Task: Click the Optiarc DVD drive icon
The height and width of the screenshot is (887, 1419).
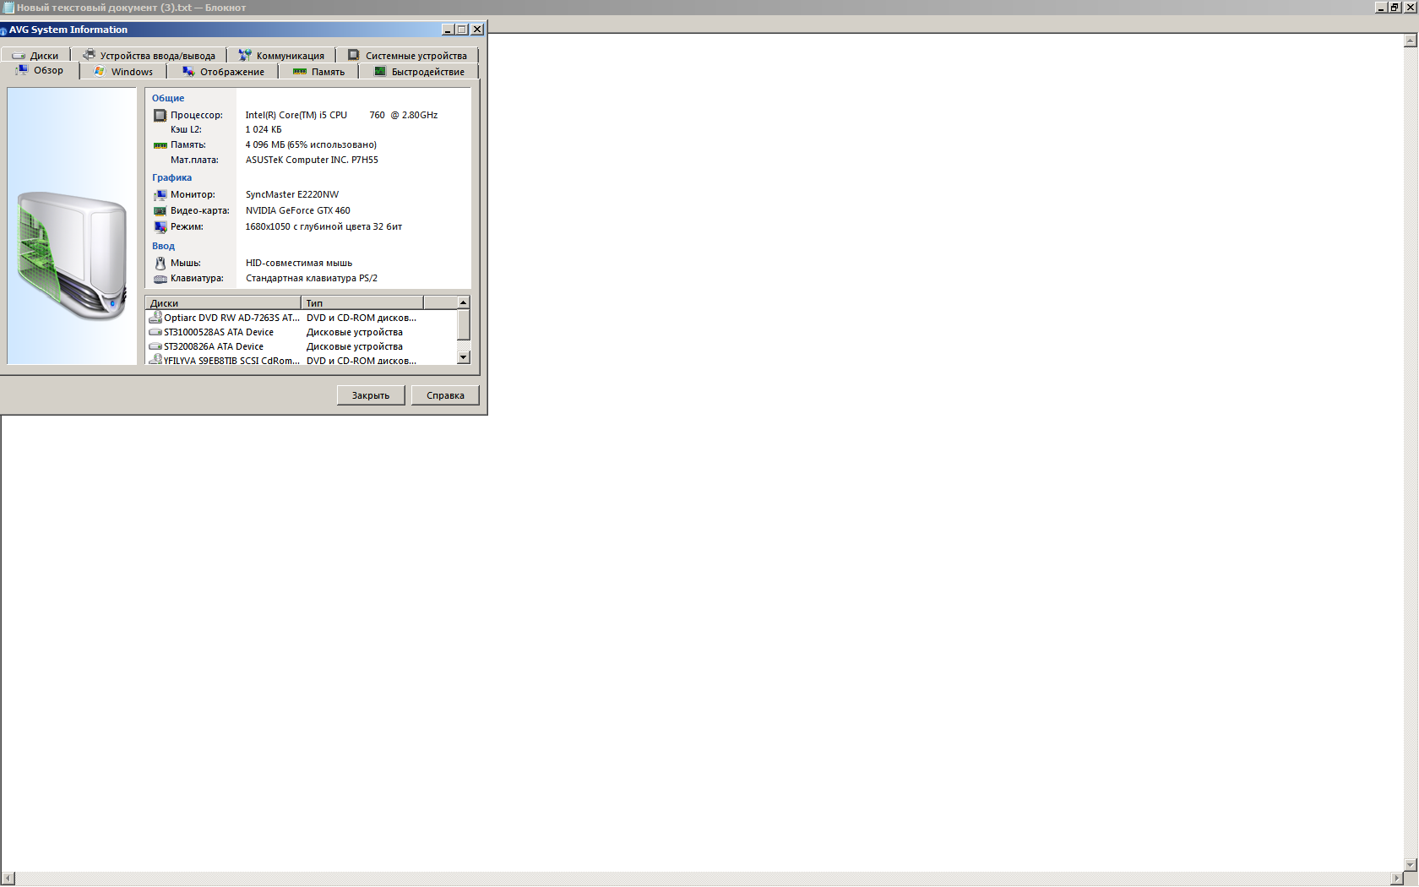Action: point(155,318)
